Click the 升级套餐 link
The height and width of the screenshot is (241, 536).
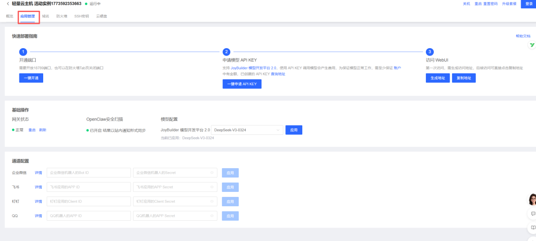coord(509,4)
